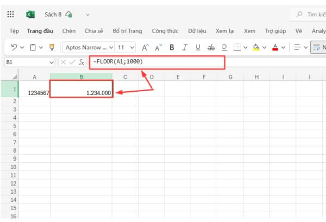Select row 10 header

[10, 167]
